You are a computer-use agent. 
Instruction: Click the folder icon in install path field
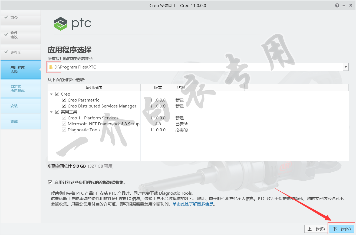tap(51, 67)
